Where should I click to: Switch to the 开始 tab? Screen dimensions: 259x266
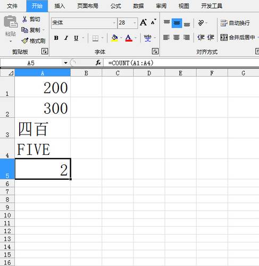coord(37,6)
